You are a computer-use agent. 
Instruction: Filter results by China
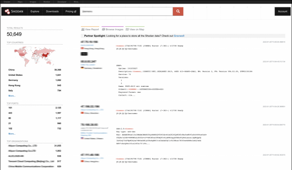pyautogui.click(x=11, y=70)
